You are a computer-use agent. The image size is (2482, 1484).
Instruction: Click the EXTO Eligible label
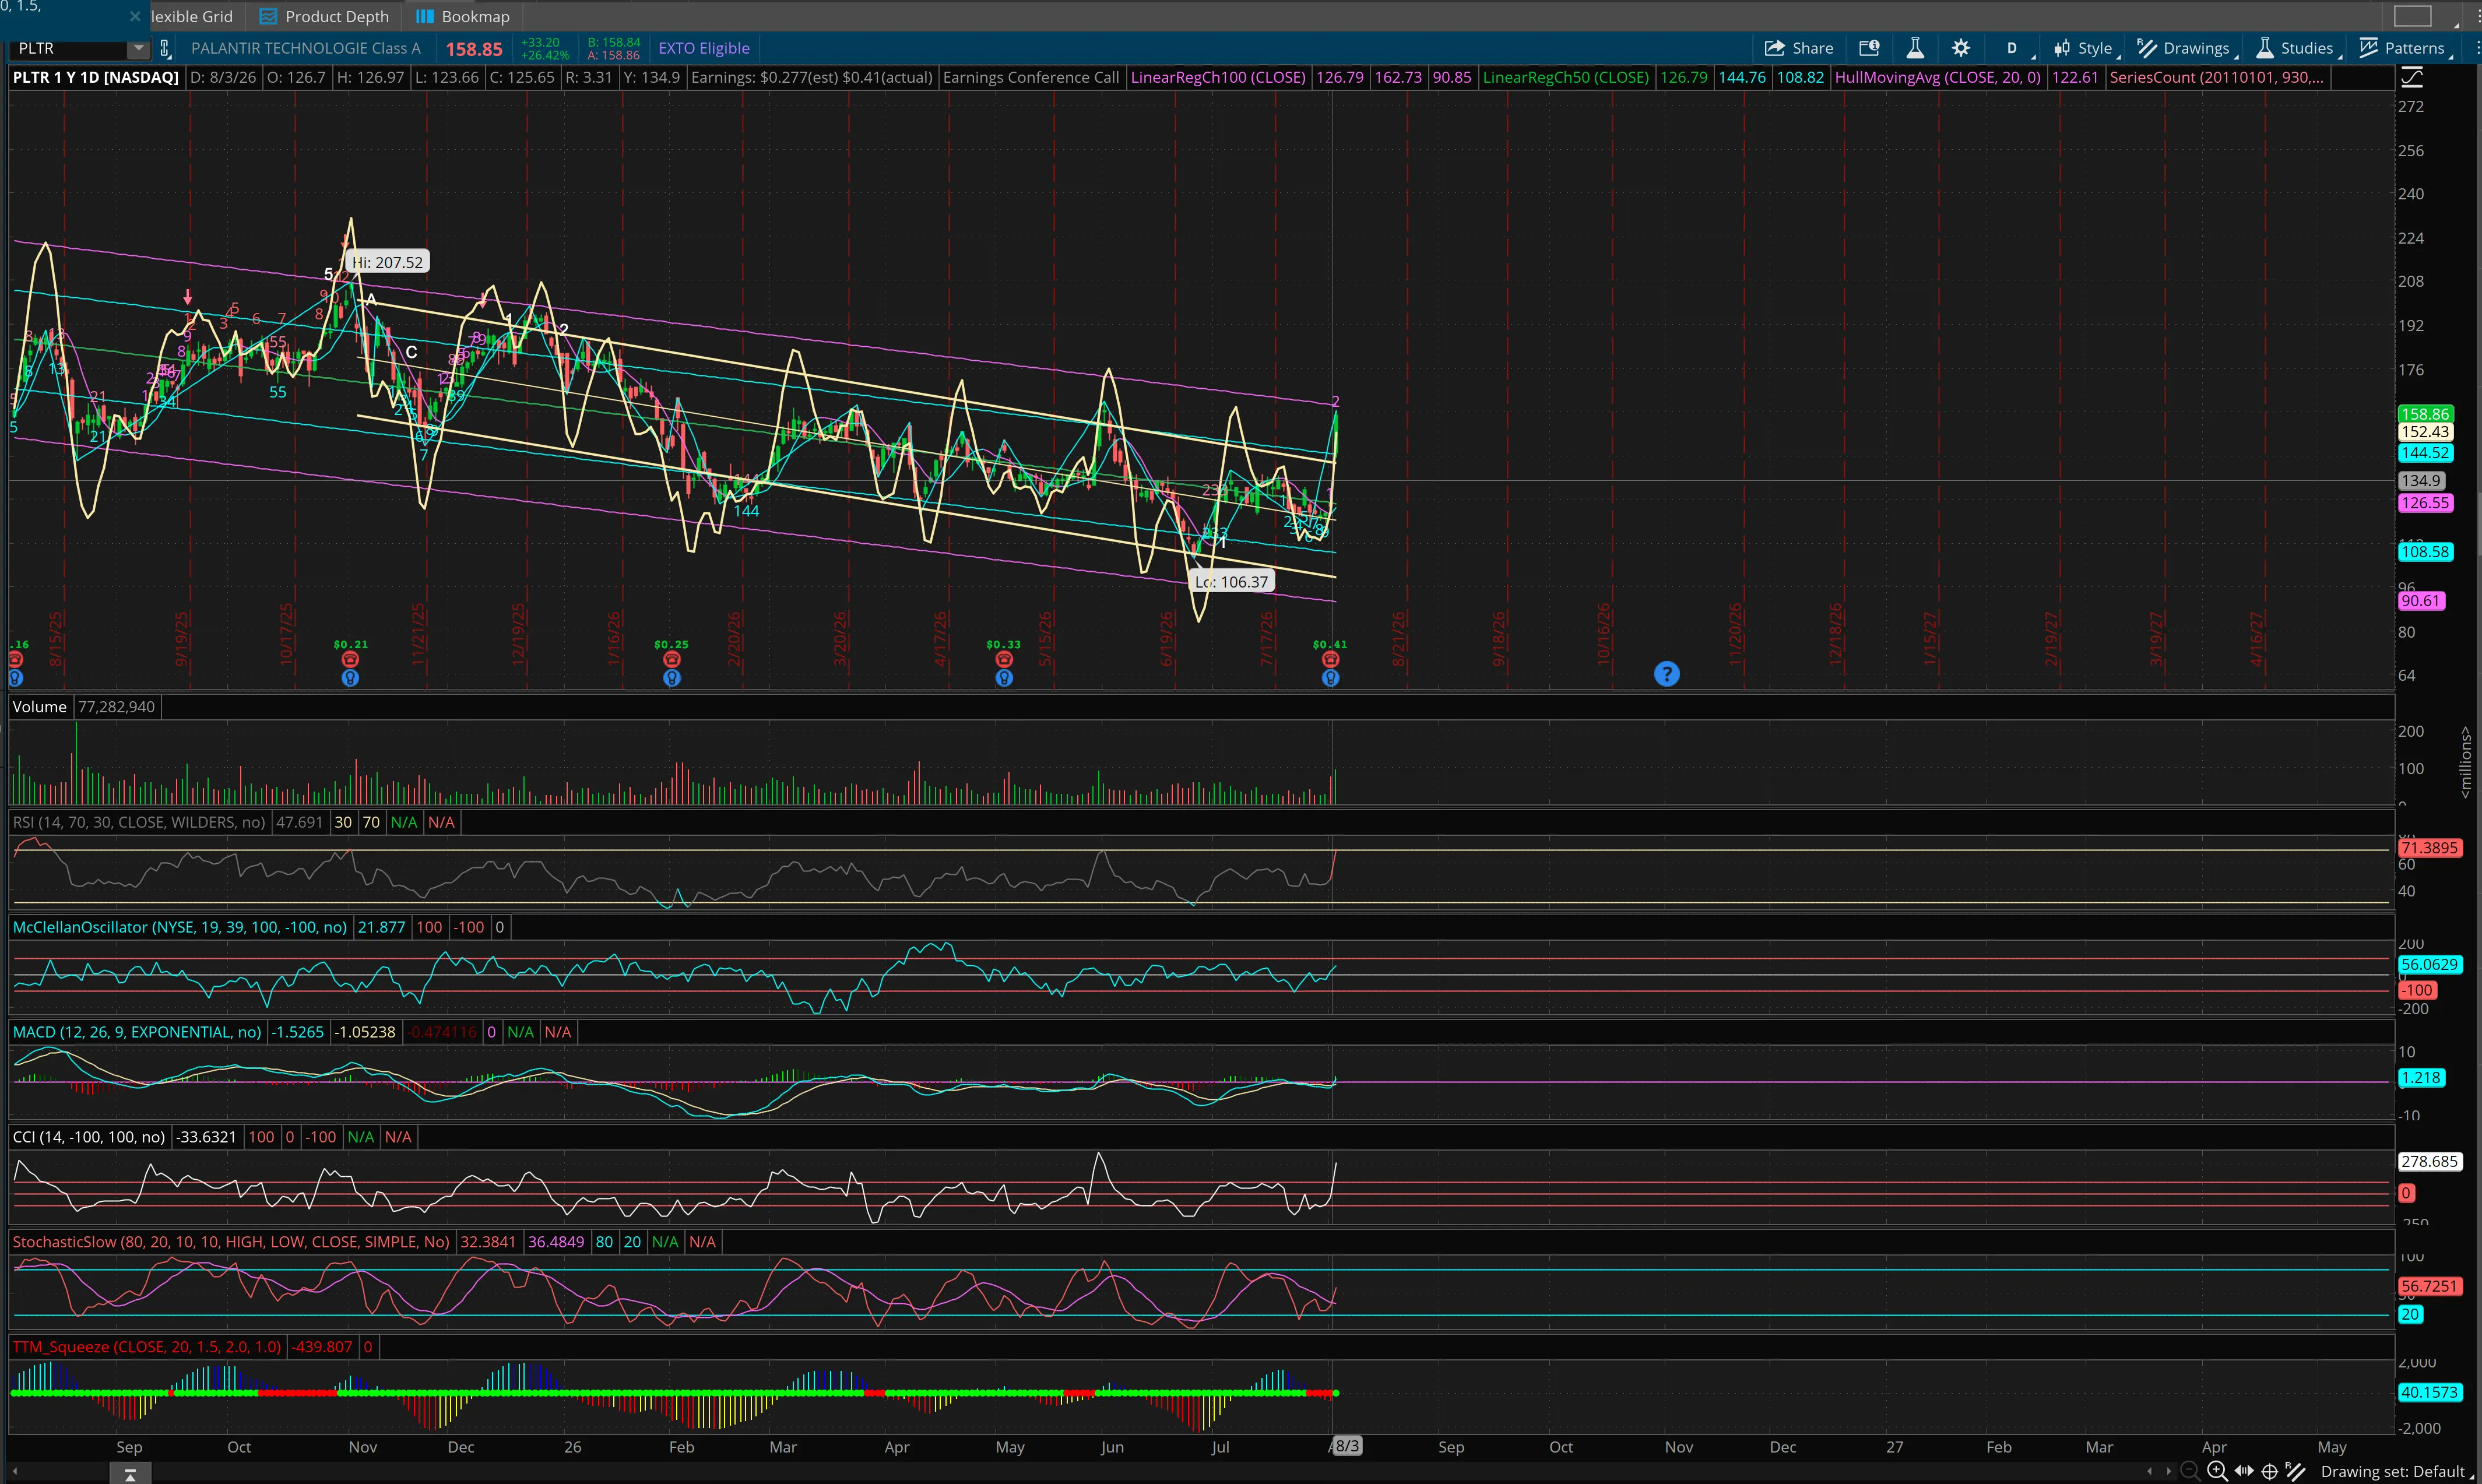[x=704, y=48]
